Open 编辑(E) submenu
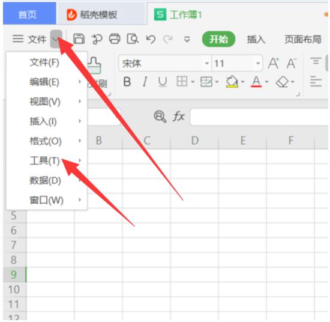This screenshot has height=322, width=330. pyautogui.click(x=47, y=82)
